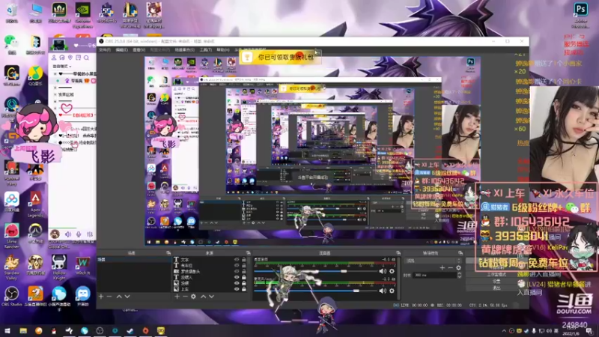Click yellow 领取变现礼包 gift banner

point(280,58)
